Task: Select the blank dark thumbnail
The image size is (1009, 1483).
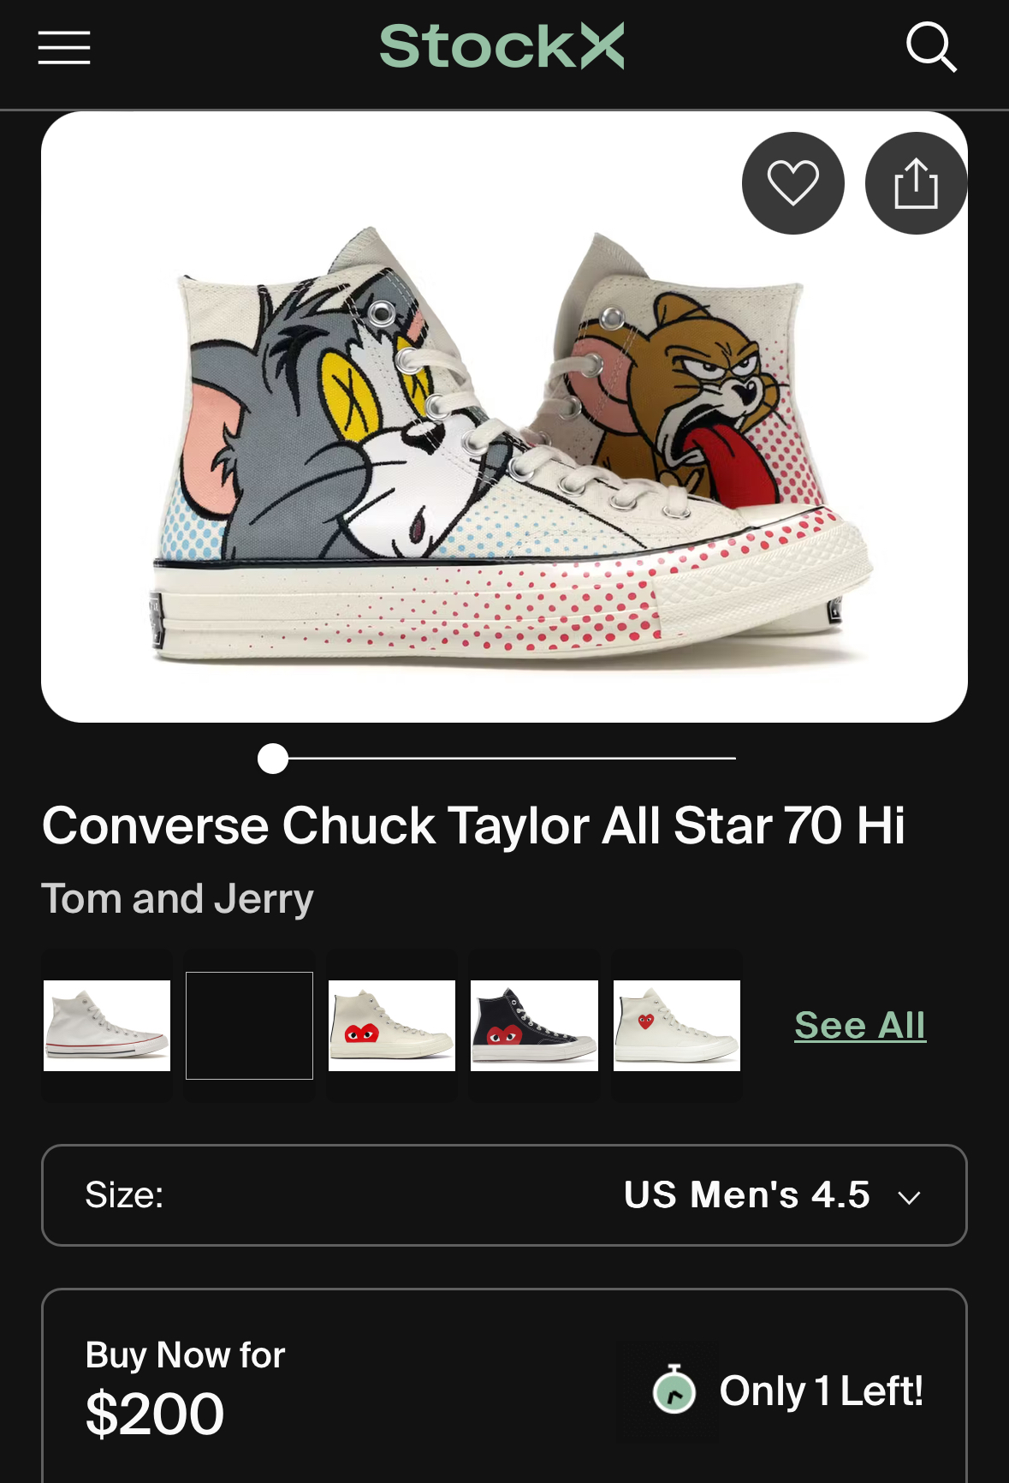Action: pos(249,1025)
